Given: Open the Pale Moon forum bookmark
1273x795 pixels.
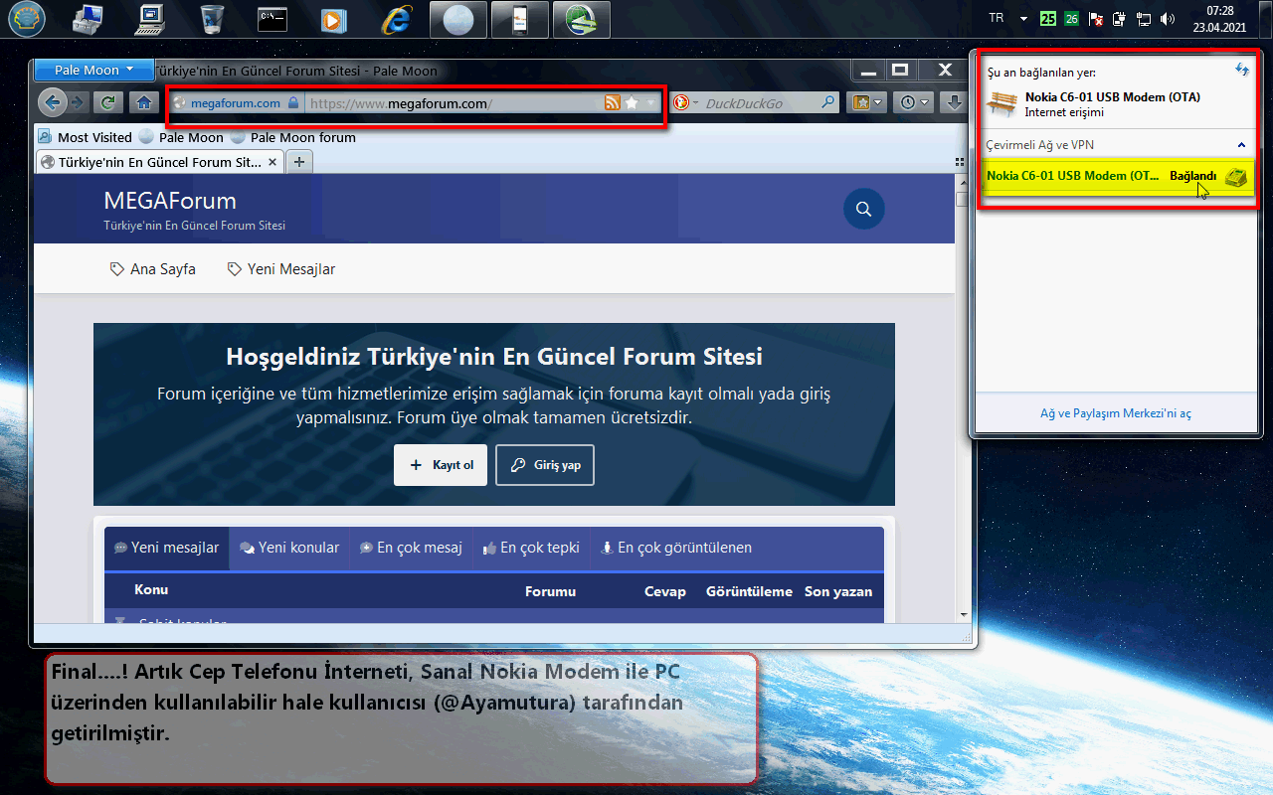Looking at the screenshot, I should pos(293,137).
